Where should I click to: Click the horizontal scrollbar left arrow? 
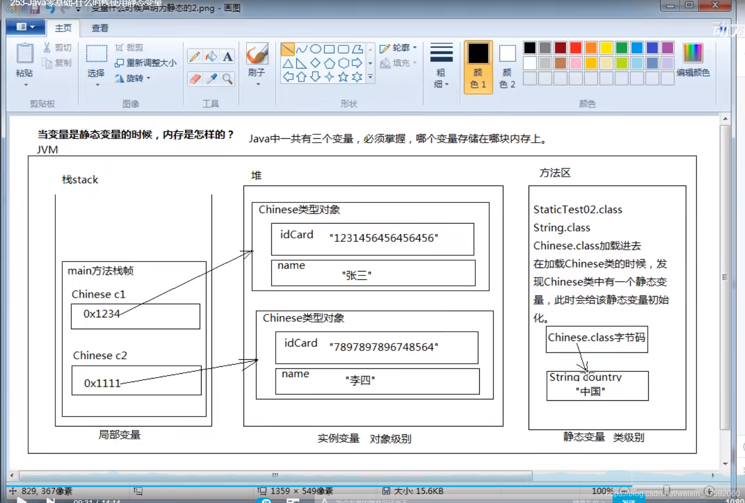tap(12, 475)
